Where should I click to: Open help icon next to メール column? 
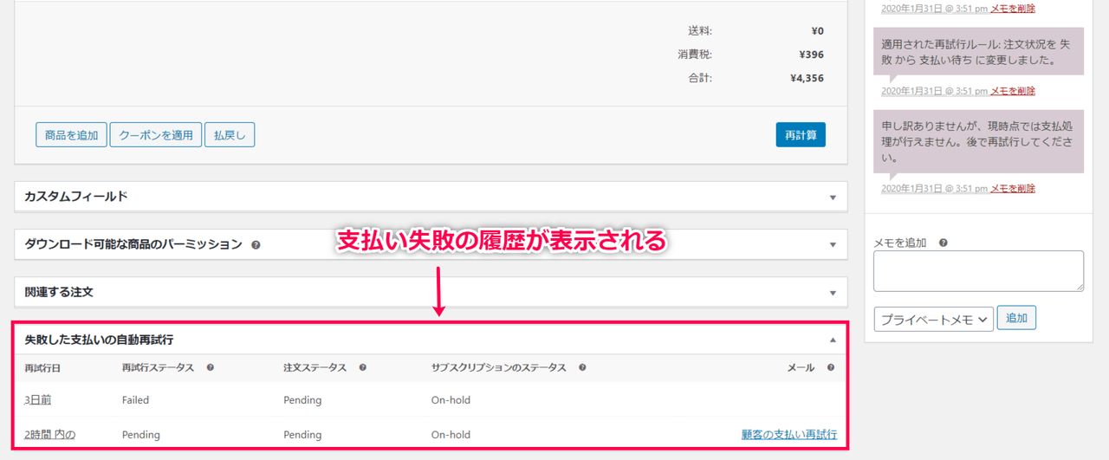pyautogui.click(x=831, y=367)
